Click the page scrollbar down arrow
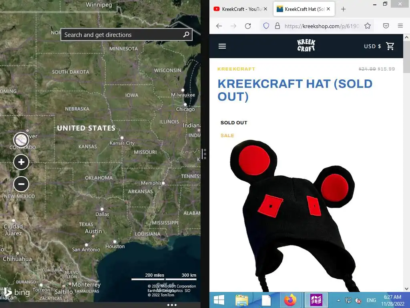410x308 pixels. coord(406,289)
